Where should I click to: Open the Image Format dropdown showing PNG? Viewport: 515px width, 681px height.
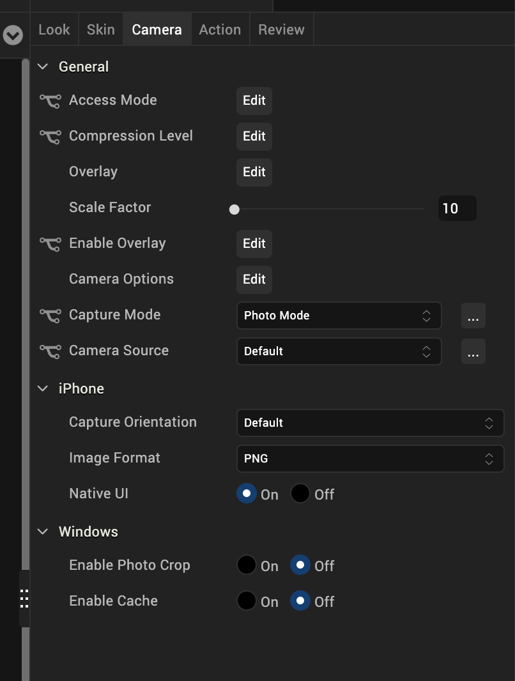pos(370,459)
